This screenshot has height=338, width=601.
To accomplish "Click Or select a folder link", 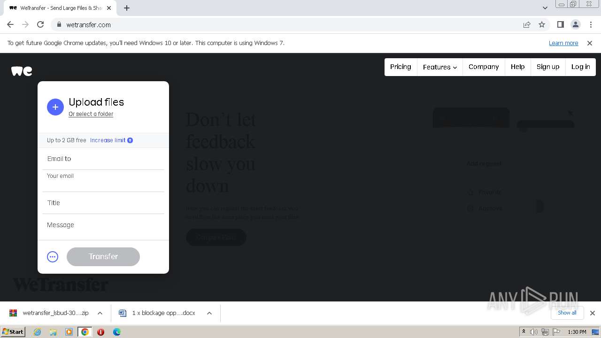I will [91, 114].
